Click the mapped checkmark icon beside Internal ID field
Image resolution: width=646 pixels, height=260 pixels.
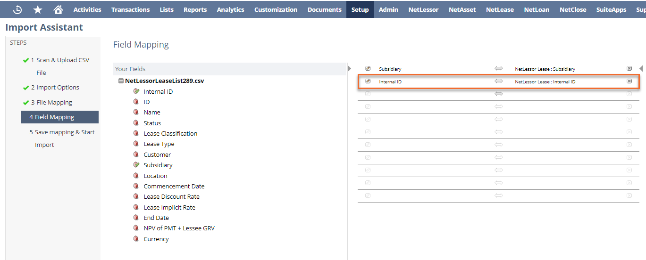(136, 91)
